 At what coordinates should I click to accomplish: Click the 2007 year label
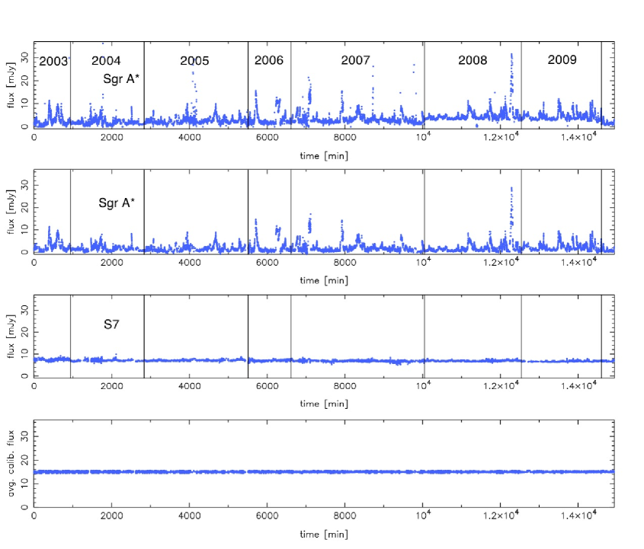(x=356, y=60)
